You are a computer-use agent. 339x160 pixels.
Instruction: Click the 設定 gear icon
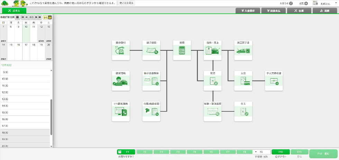coord(306,3)
